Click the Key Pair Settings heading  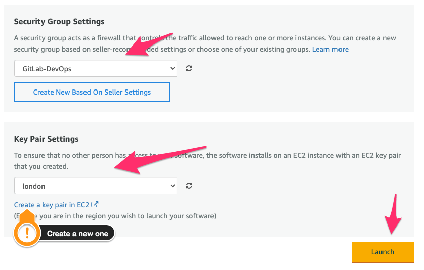(46, 139)
